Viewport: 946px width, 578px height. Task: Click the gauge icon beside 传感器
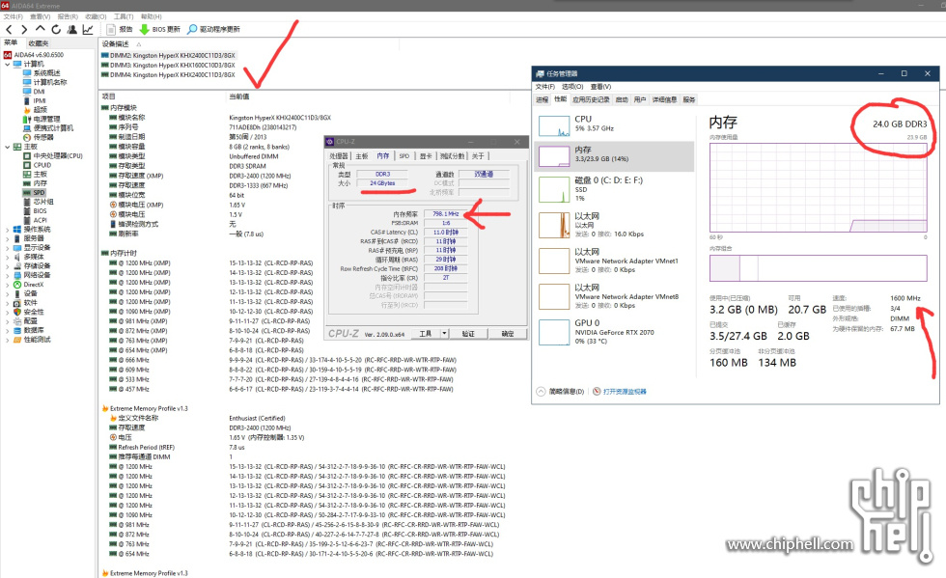pyautogui.click(x=27, y=138)
